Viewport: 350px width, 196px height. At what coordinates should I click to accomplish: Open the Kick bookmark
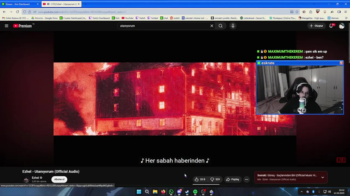[116, 18]
